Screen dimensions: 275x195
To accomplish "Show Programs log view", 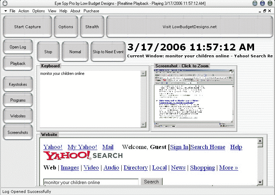I will tap(18, 100).
